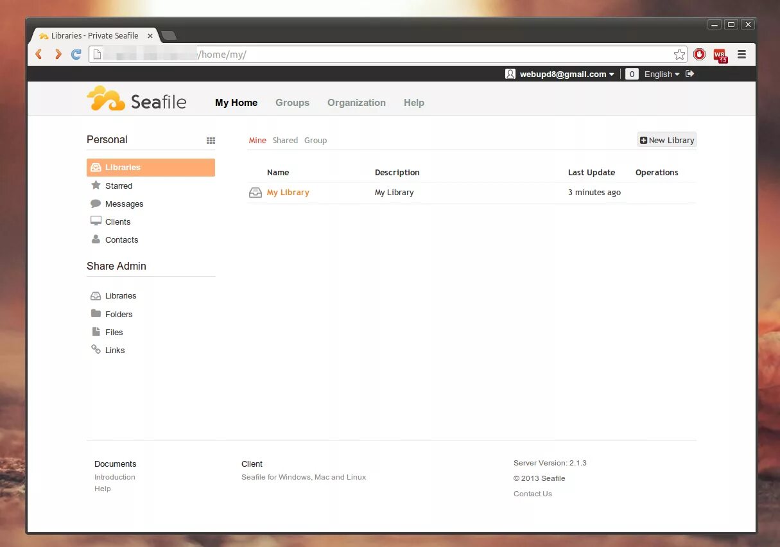Create a New Library
This screenshot has width=780, height=547.
[x=666, y=140]
